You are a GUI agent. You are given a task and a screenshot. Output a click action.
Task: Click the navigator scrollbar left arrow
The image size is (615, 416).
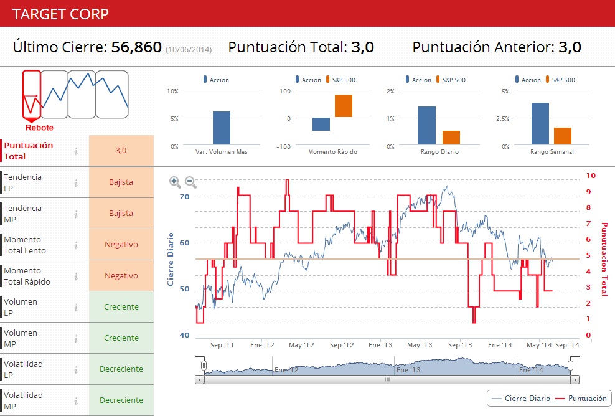[200, 379]
